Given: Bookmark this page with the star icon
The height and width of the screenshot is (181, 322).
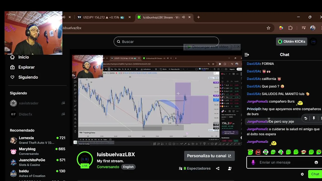Looking at the screenshot, I should pyautogui.click(x=268, y=28).
